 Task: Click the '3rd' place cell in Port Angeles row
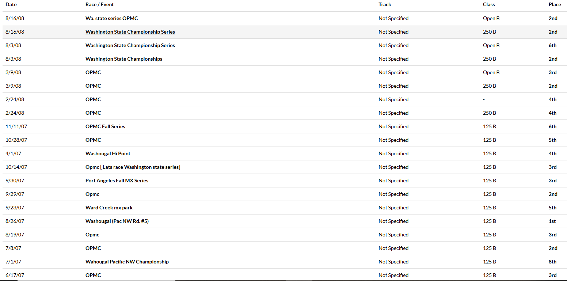pyautogui.click(x=553, y=181)
